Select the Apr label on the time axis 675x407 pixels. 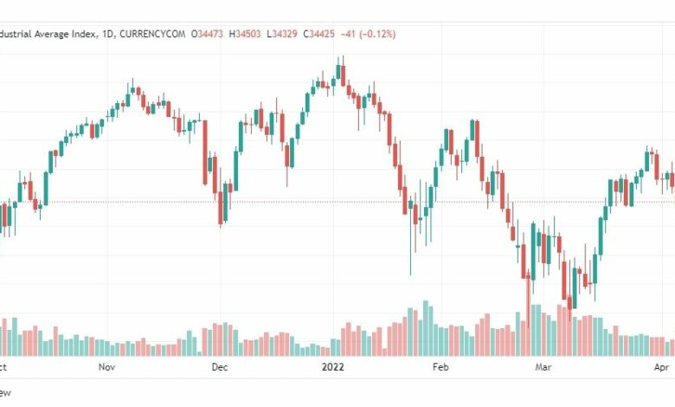click(x=662, y=367)
